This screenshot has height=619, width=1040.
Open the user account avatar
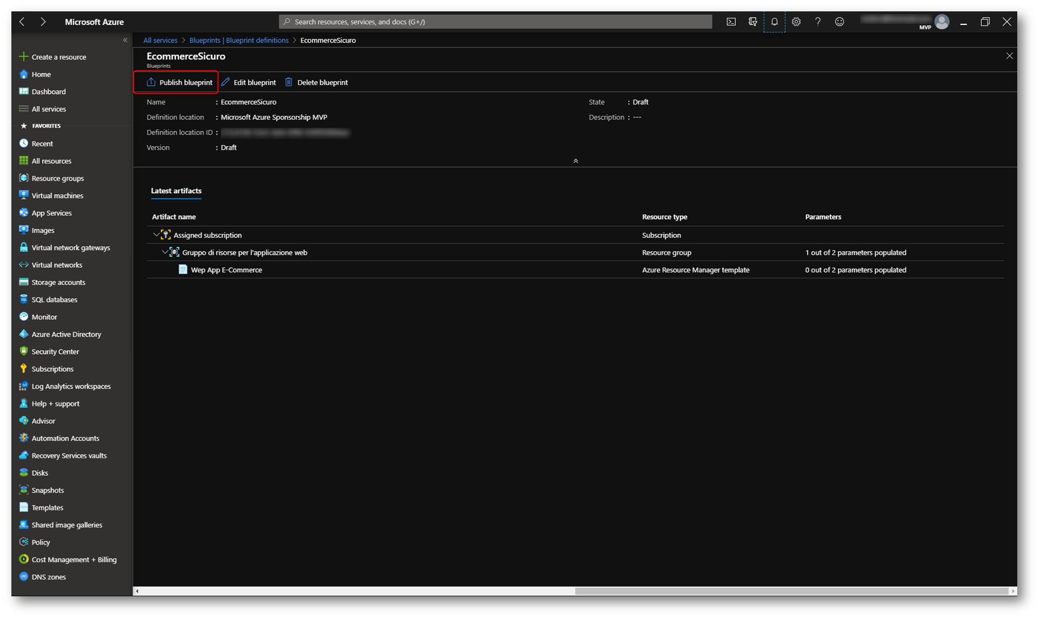pyautogui.click(x=942, y=22)
